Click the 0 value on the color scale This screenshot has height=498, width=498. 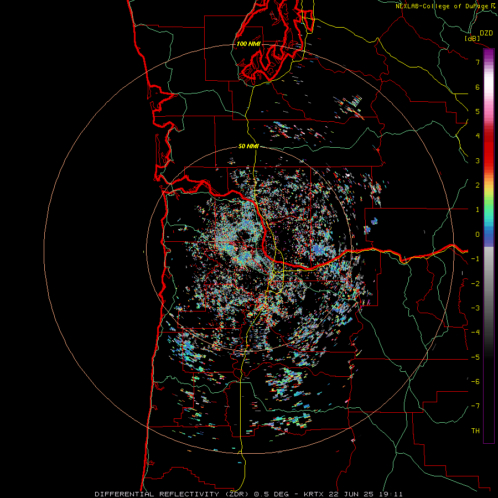click(x=478, y=235)
